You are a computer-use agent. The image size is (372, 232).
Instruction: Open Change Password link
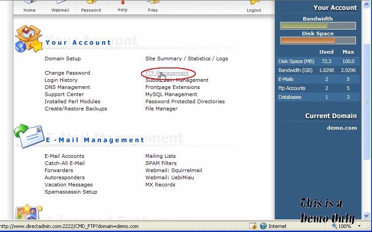[x=67, y=73]
